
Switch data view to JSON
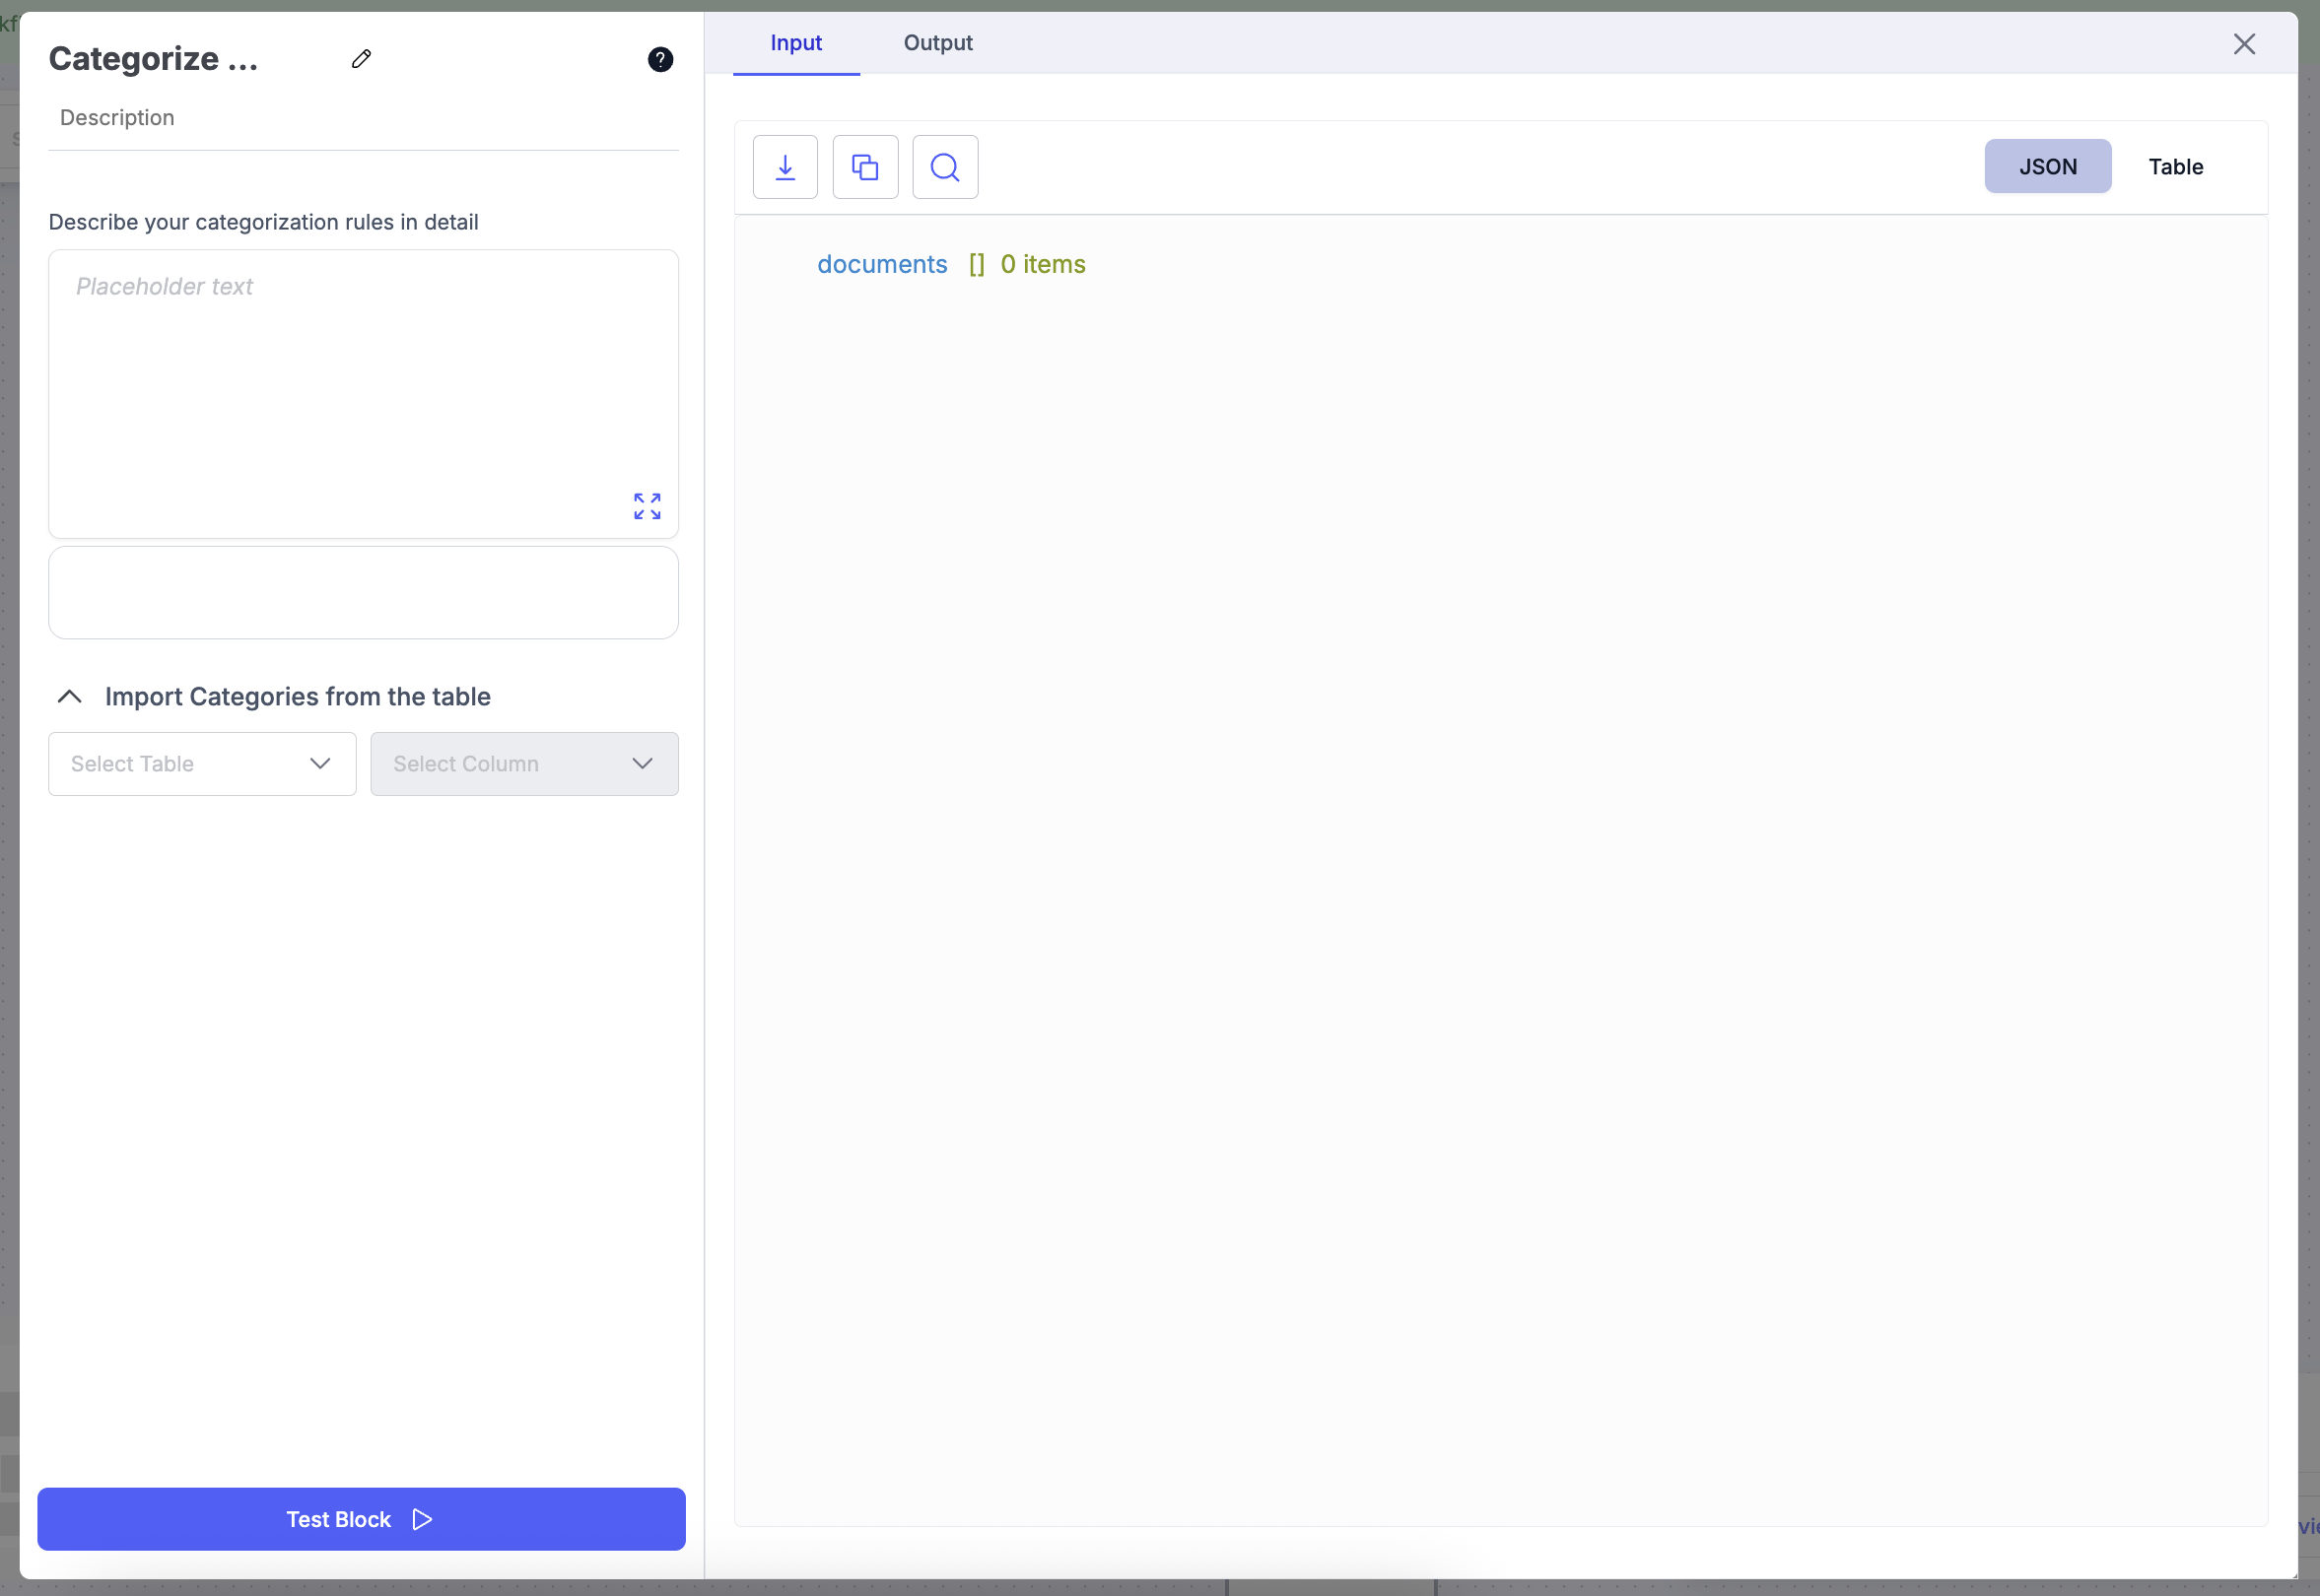(2047, 167)
